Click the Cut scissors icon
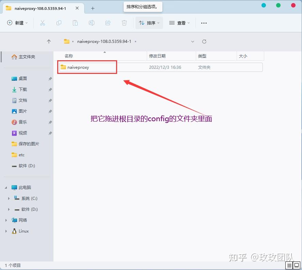Image resolution: width=302 pixels, height=270 pixels. tap(42, 23)
